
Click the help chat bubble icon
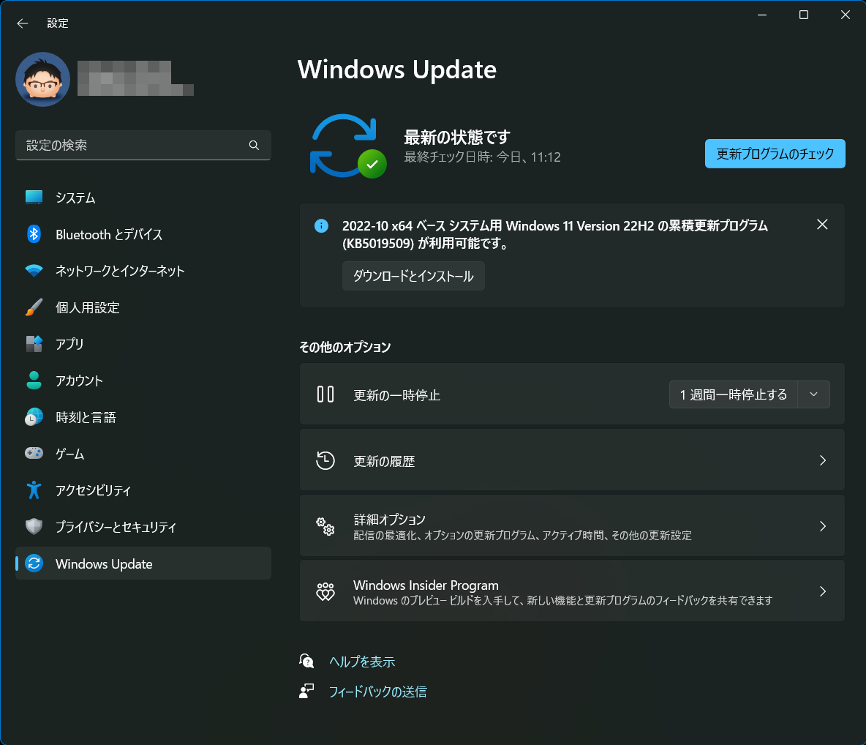tap(306, 661)
